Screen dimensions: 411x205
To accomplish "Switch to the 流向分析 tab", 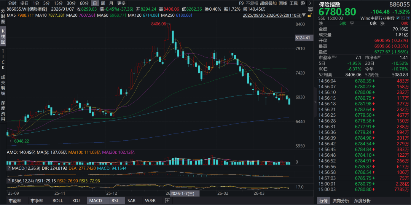I will (341, 201).
